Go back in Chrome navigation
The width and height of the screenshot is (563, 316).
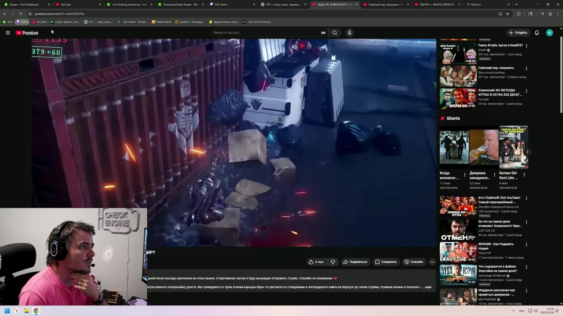coord(4,14)
